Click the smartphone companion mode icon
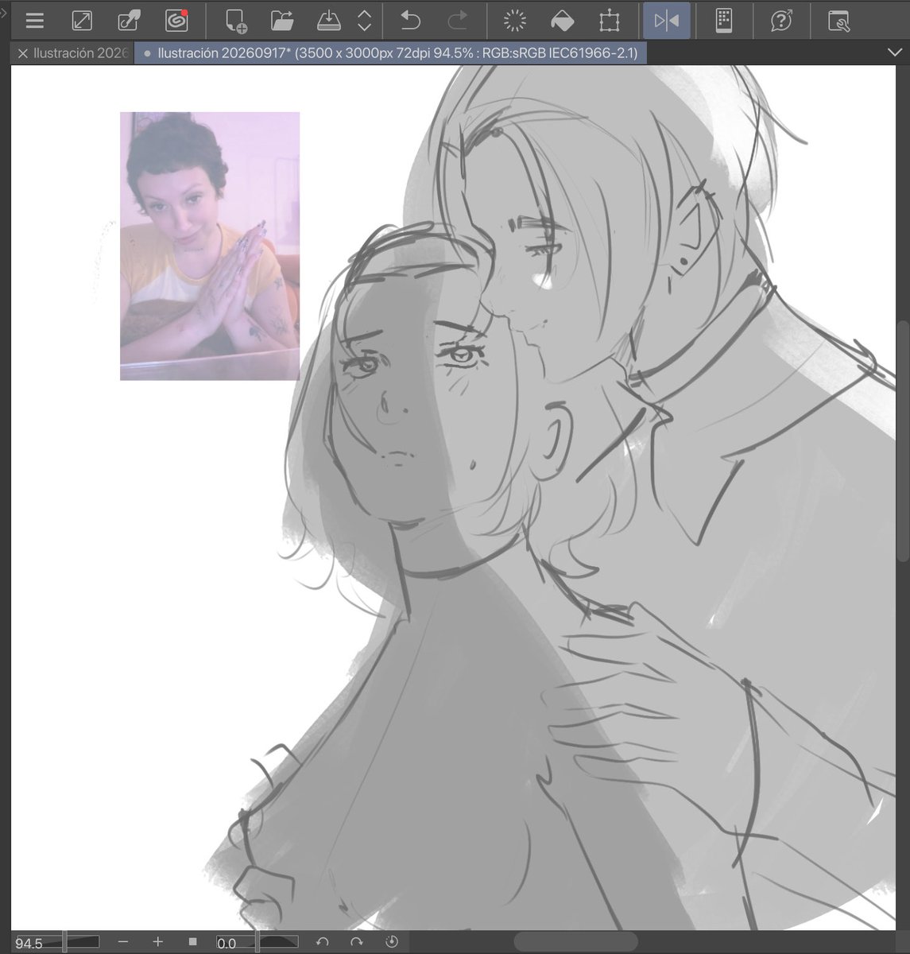Image resolution: width=910 pixels, height=954 pixels. 724,21
